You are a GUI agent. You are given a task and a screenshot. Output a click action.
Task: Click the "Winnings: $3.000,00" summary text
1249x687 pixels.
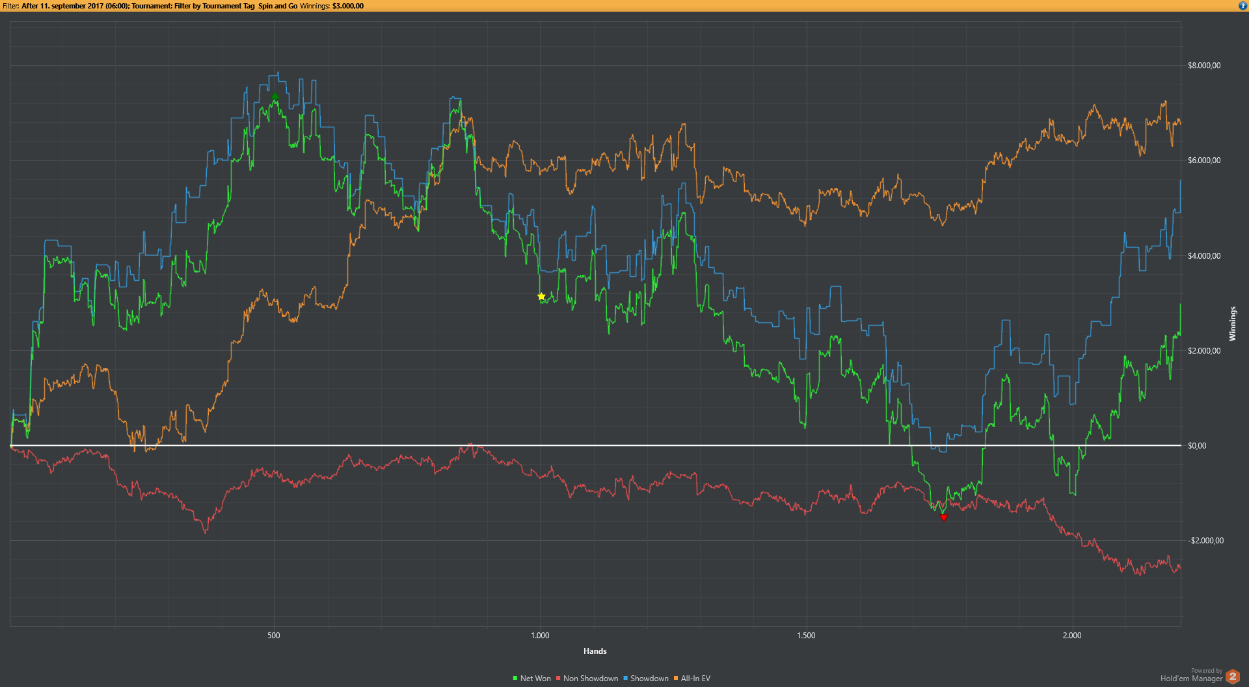pos(332,6)
